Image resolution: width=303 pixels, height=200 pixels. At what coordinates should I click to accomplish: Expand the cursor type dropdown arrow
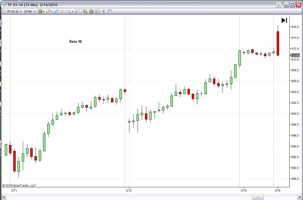(x=73, y=12)
